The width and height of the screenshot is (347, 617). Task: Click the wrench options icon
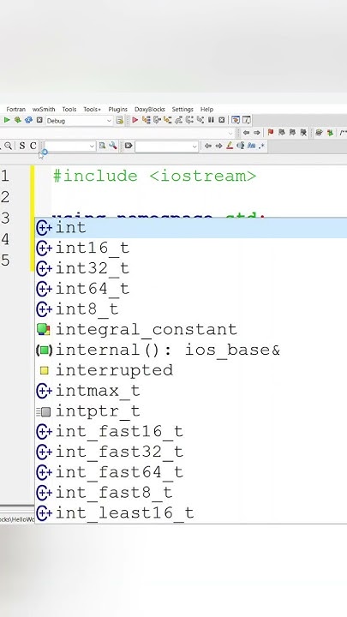pyautogui.click(x=113, y=146)
